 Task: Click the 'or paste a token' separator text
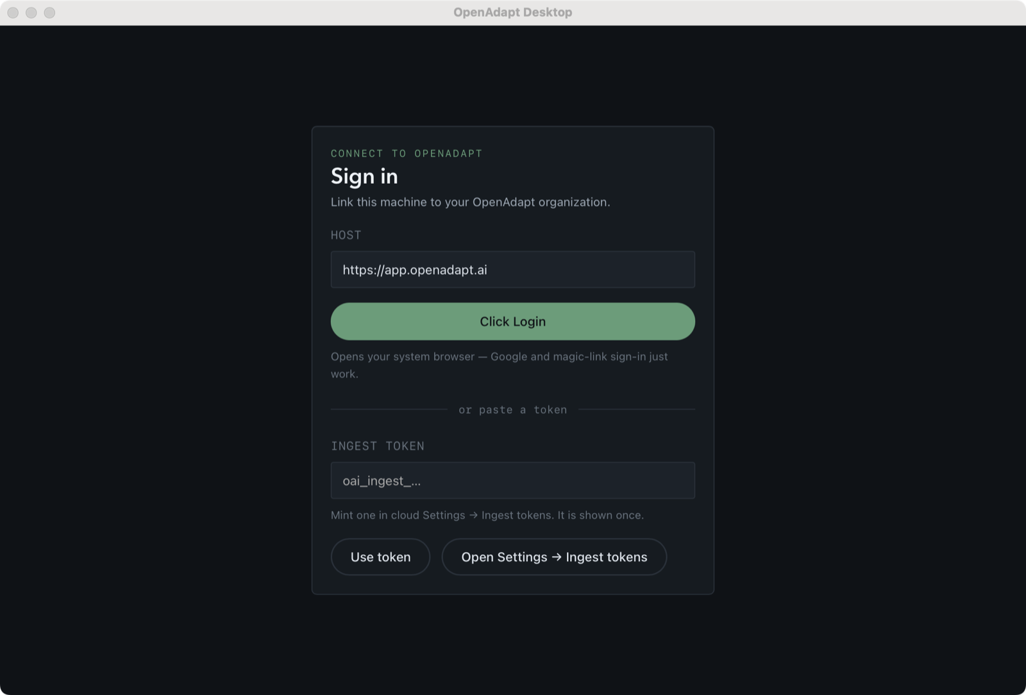click(512, 410)
